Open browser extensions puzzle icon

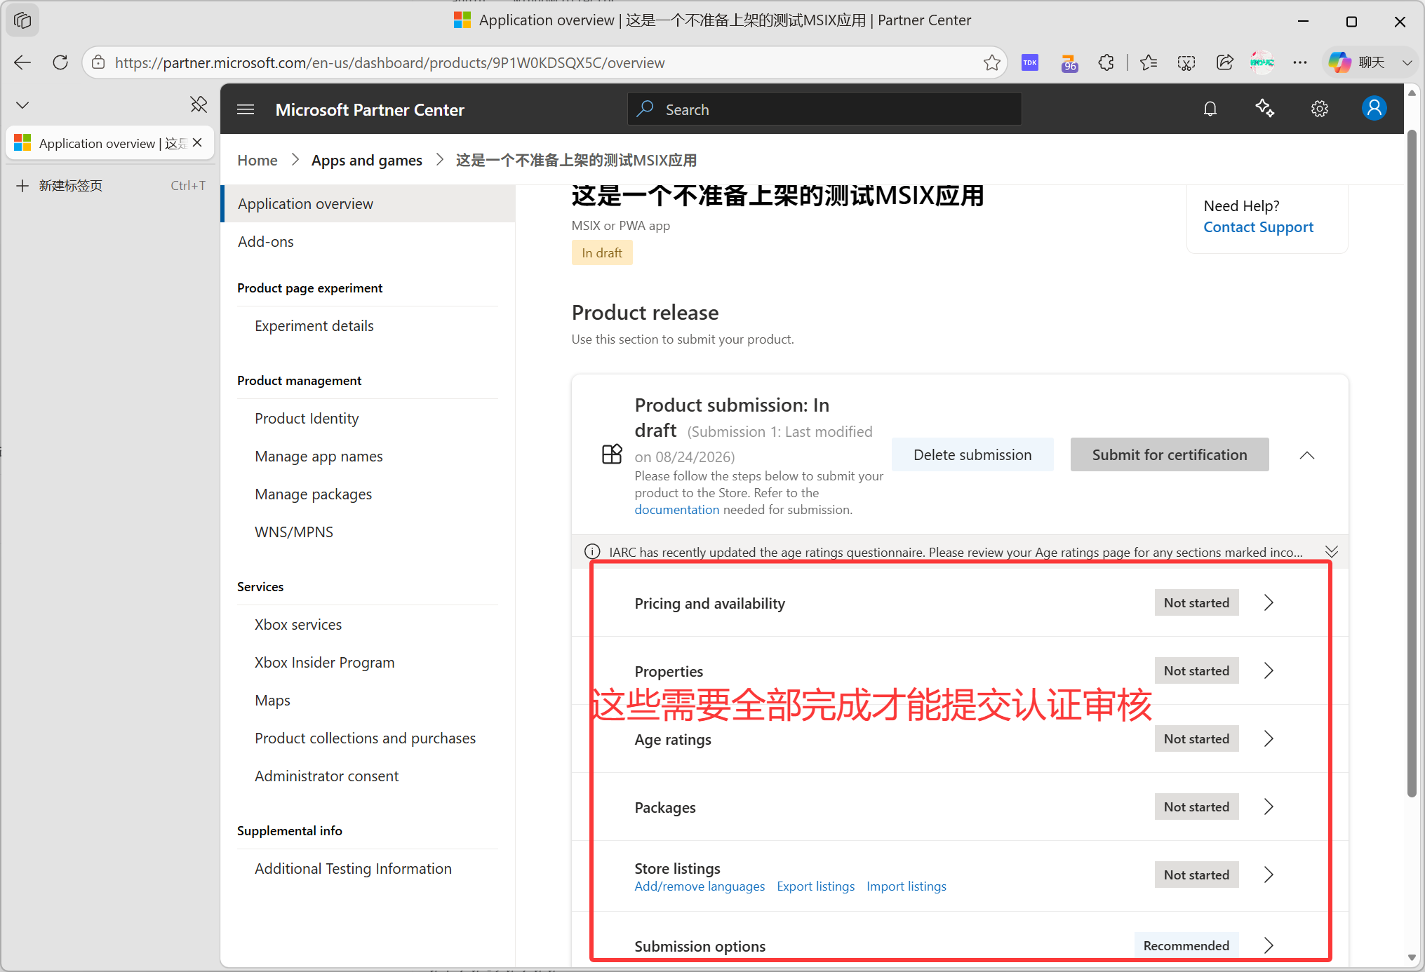1106,62
